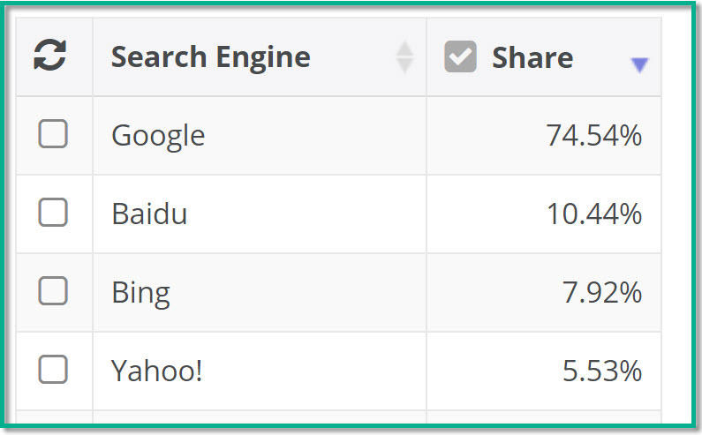This screenshot has width=702, height=435.
Task: Select the Baidu search engine name
Action: [x=149, y=214]
